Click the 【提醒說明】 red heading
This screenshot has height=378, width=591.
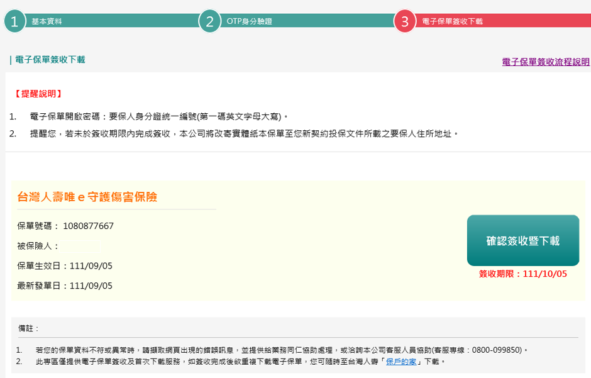[x=38, y=94]
